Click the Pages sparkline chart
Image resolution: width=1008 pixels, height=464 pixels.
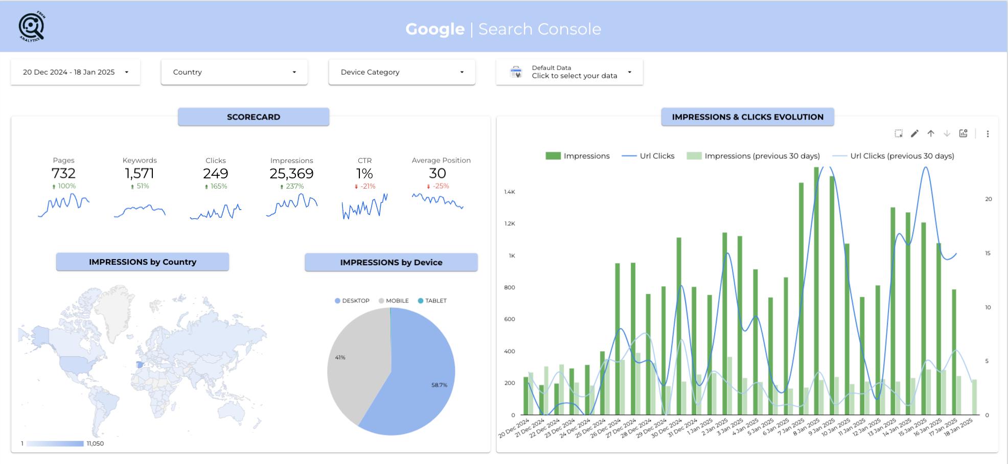coord(64,205)
